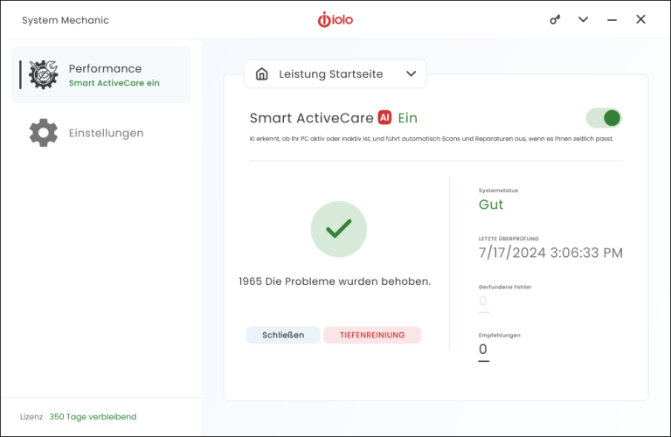Click the Gerfundene Fehler count 0
This screenshot has height=437, width=671.
[x=483, y=301]
